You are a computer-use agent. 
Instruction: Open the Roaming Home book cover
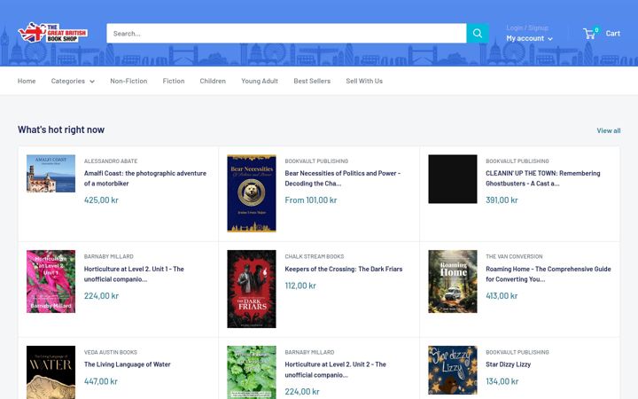453,281
